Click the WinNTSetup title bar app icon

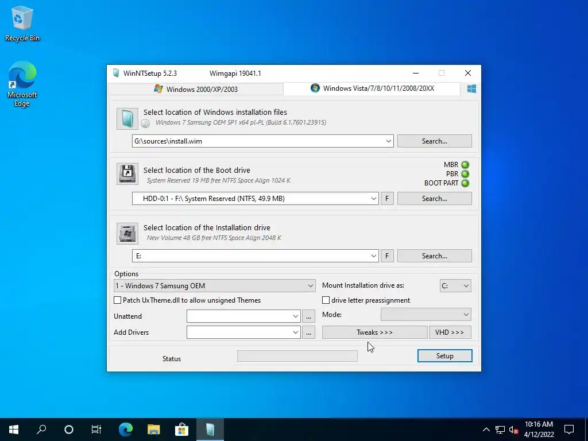116,73
